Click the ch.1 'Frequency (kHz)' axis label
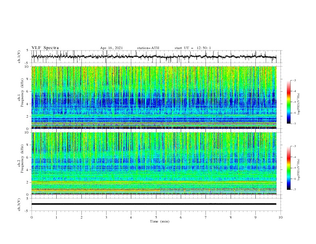This screenshot has height=244, width=316. (x=22, y=92)
